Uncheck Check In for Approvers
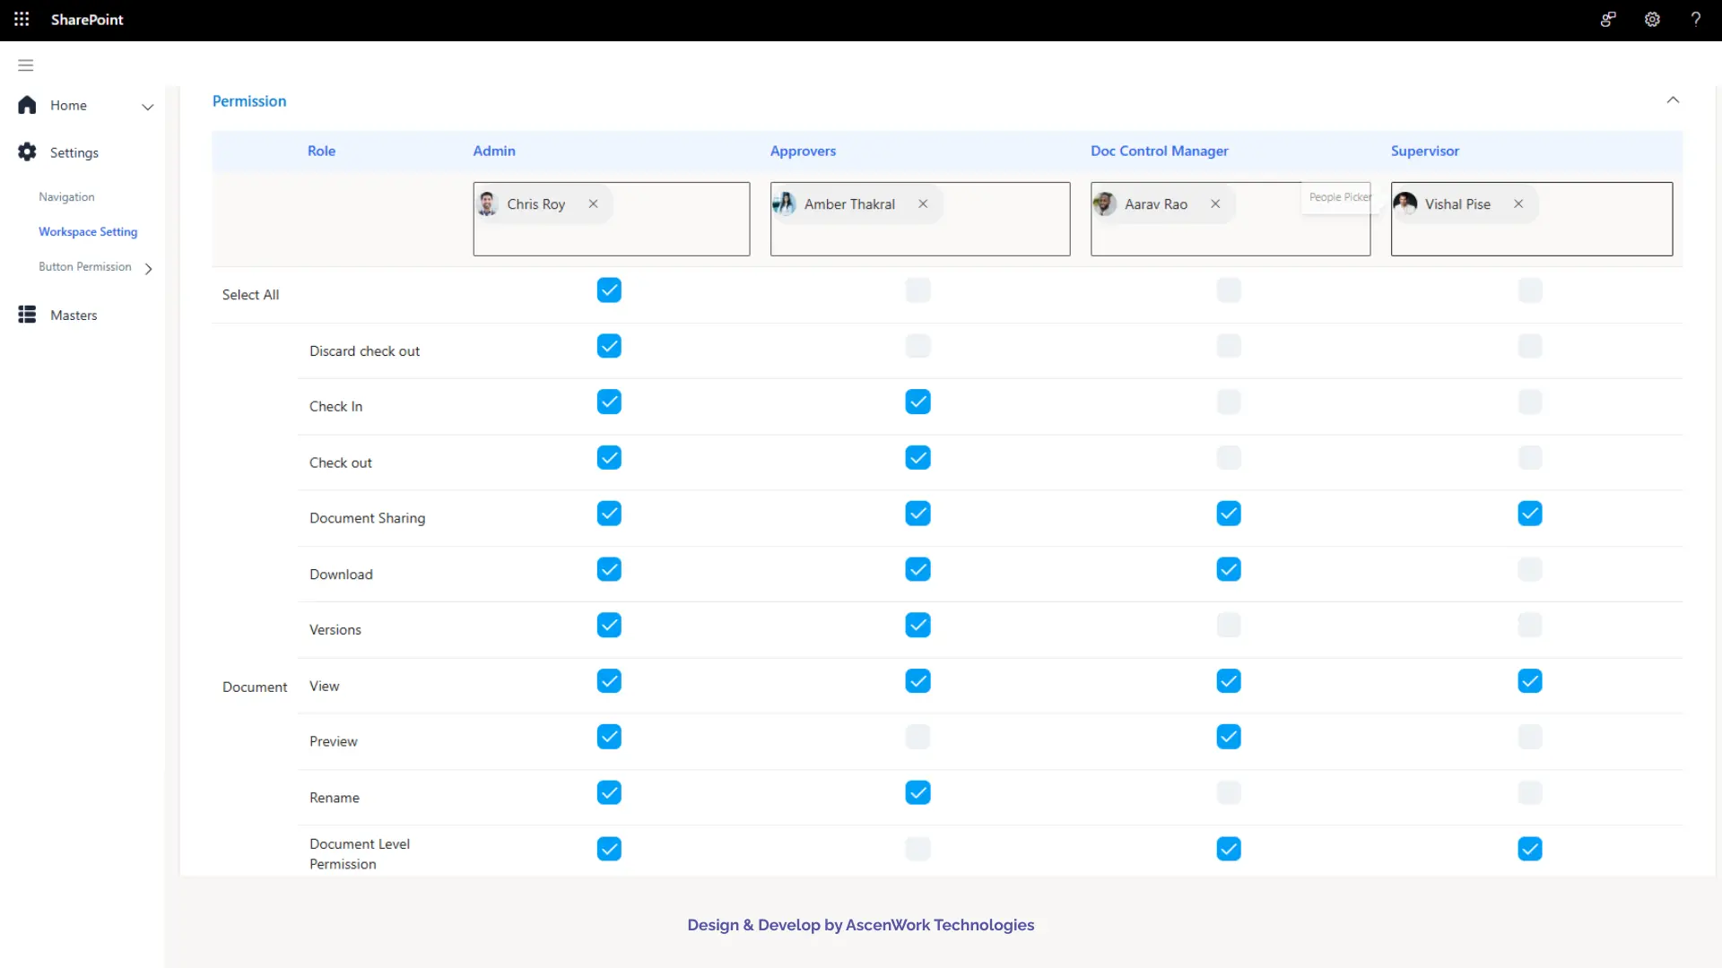This screenshot has height=968, width=1722. tap(918, 401)
